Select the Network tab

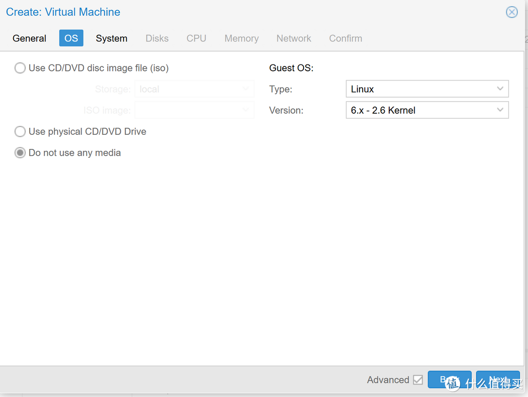click(x=294, y=38)
